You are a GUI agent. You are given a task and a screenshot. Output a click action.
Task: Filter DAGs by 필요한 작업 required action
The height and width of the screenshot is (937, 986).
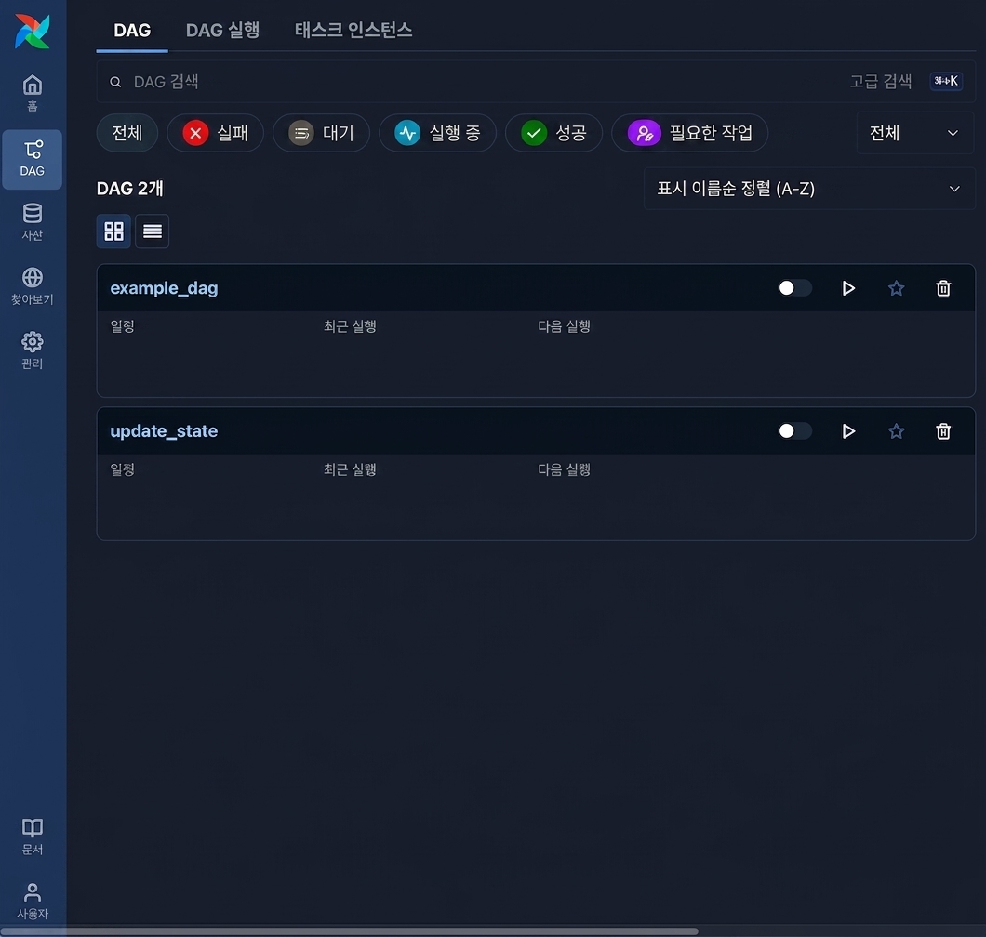tap(690, 133)
